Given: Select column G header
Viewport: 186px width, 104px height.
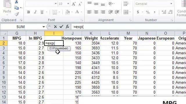Looking at the screenshot, I should coord(17,34).
